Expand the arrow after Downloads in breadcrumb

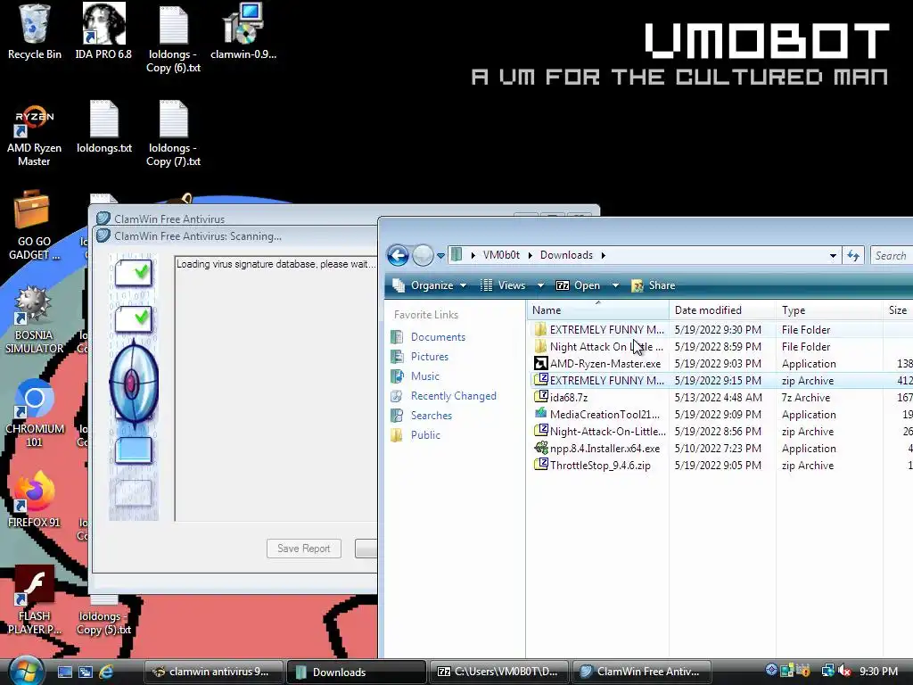(604, 255)
